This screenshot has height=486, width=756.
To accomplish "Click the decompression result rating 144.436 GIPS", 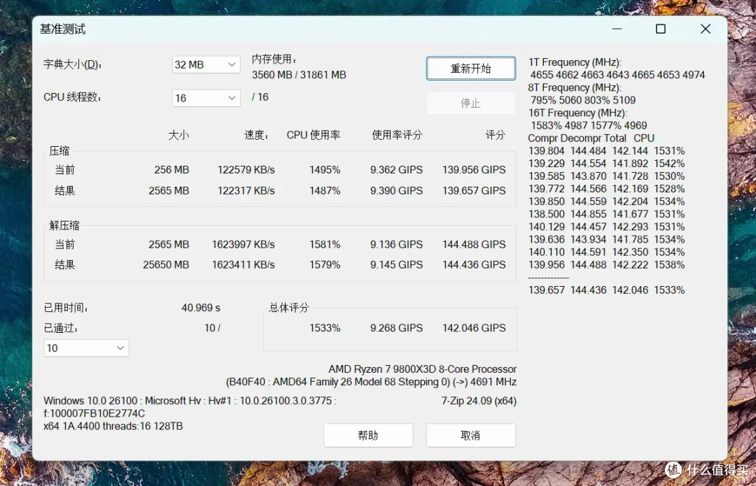I will pyautogui.click(x=474, y=264).
